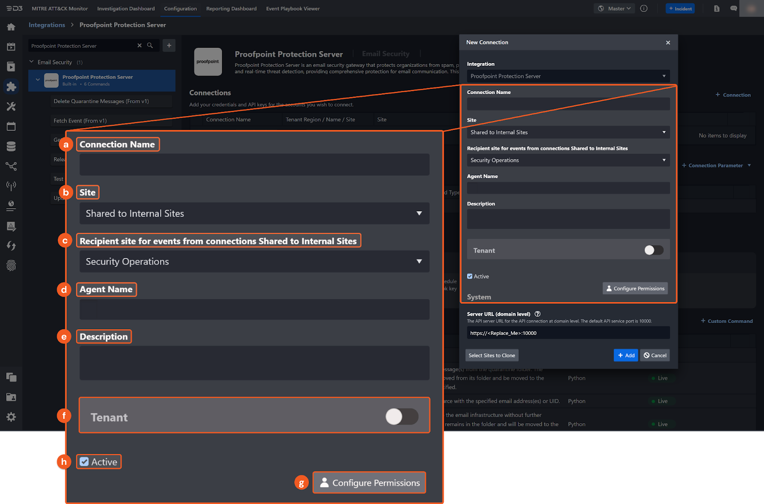764x504 pixels.
Task: Switch to the Investigation Dashboard tab
Action: point(126,9)
